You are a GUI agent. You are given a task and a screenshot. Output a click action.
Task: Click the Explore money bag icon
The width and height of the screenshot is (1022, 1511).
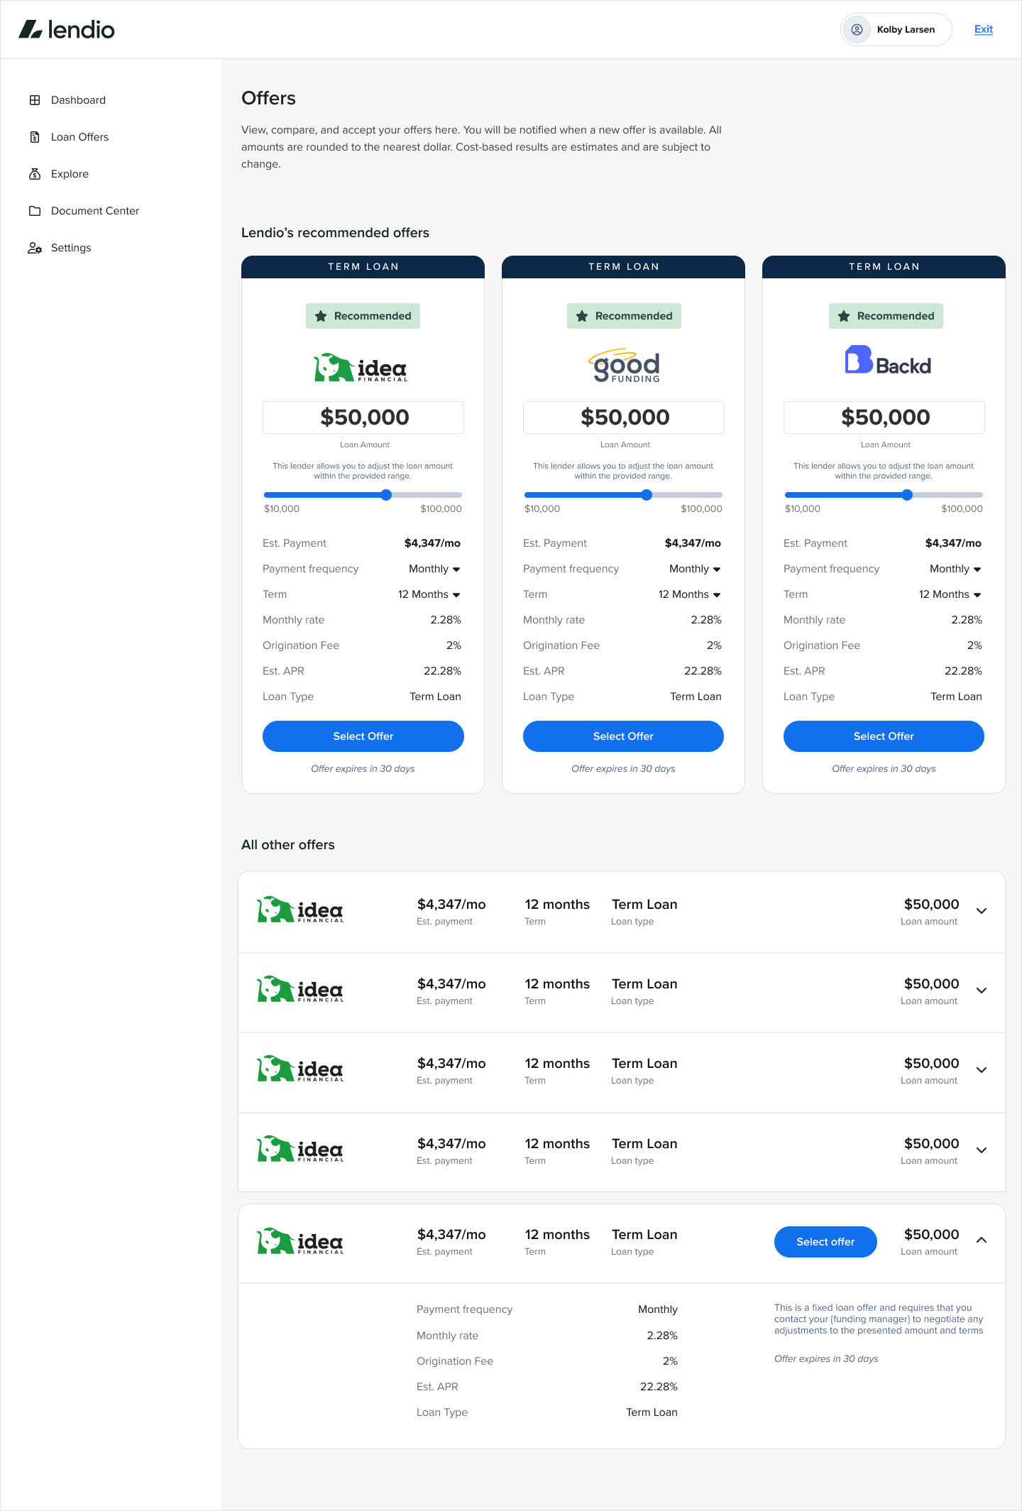pos(35,174)
